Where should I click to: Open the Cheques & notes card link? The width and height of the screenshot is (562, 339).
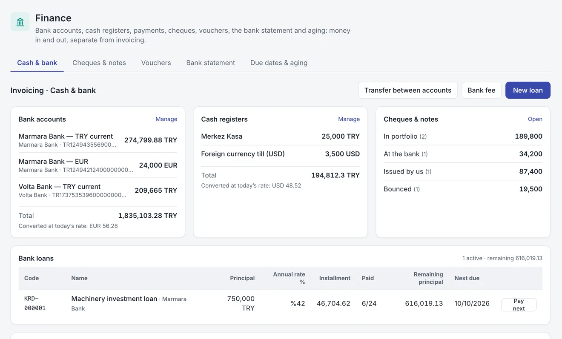point(535,119)
